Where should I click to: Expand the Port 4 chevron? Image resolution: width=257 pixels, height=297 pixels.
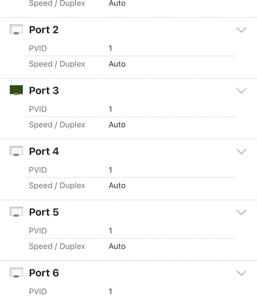pyautogui.click(x=241, y=151)
